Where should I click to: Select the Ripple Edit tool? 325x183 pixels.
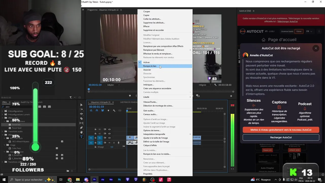81,114
